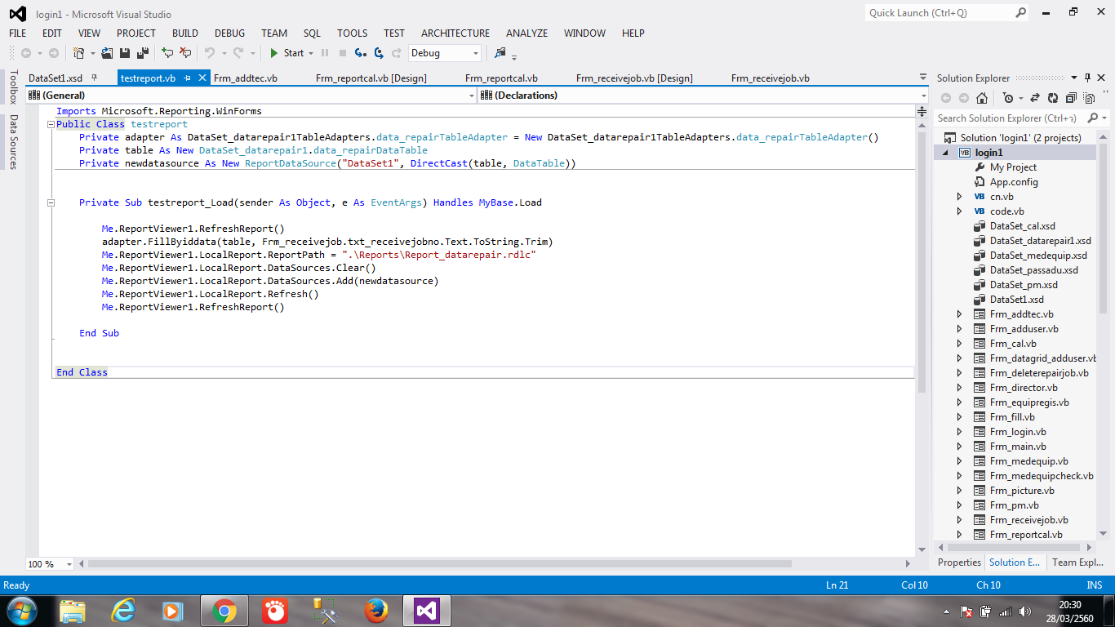Toggle pin on testreport.vb tab
This screenshot has width=1115, height=627.
click(187, 78)
